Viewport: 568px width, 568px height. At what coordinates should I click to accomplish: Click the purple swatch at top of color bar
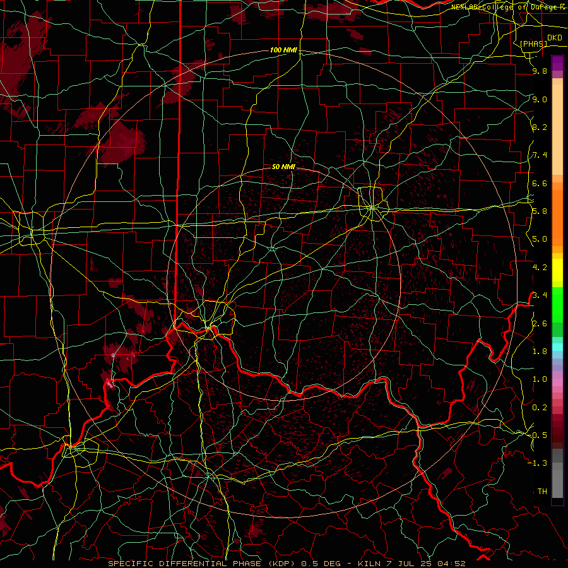click(x=557, y=63)
